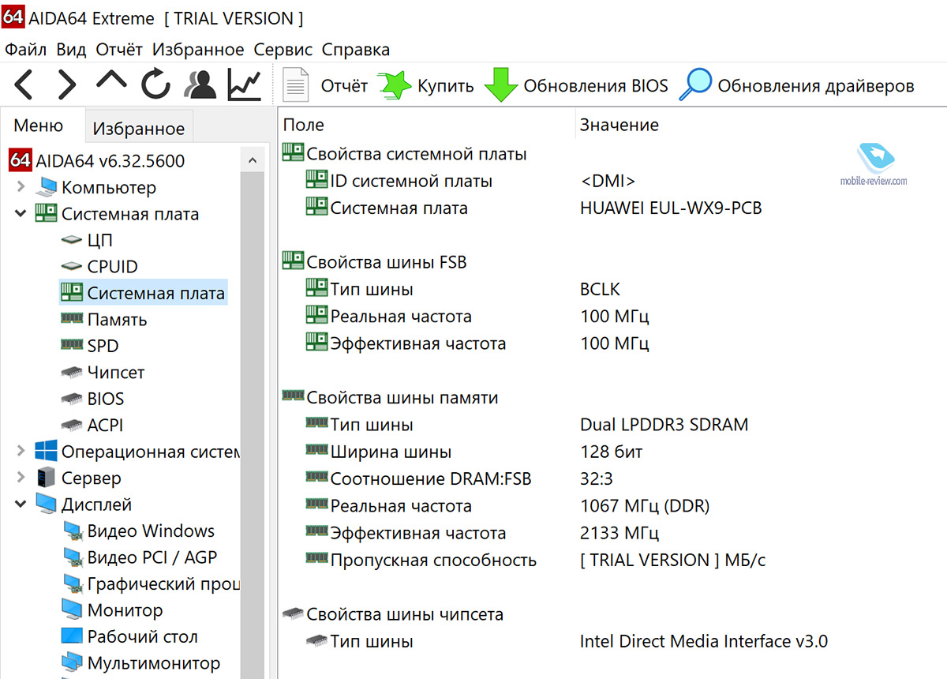Select AIDA64 v6.32.5600 root item

(x=97, y=161)
